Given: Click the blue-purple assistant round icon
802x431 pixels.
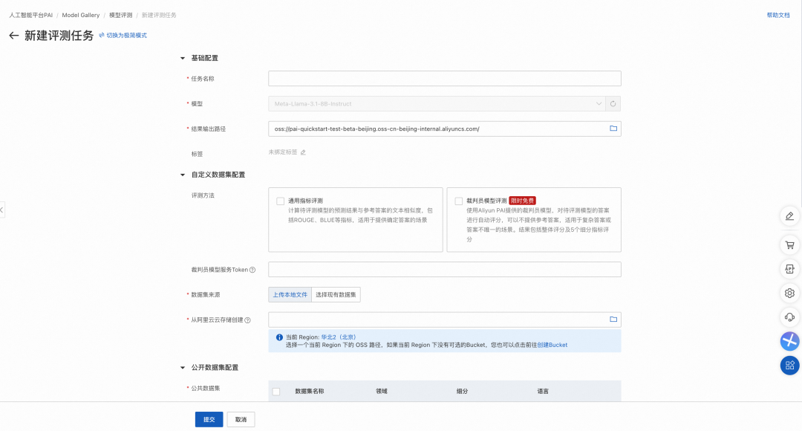Looking at the screenshot, I should pyautogui.click(x=789, y=341).
